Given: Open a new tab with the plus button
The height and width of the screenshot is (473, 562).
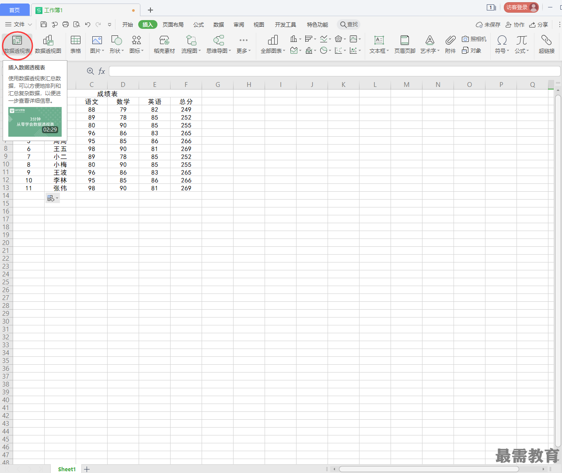Looking at the screenshot, I should coord(150,10).
